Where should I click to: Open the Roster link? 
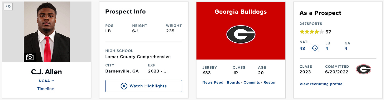pyautogui.click(x=270, y=82)
